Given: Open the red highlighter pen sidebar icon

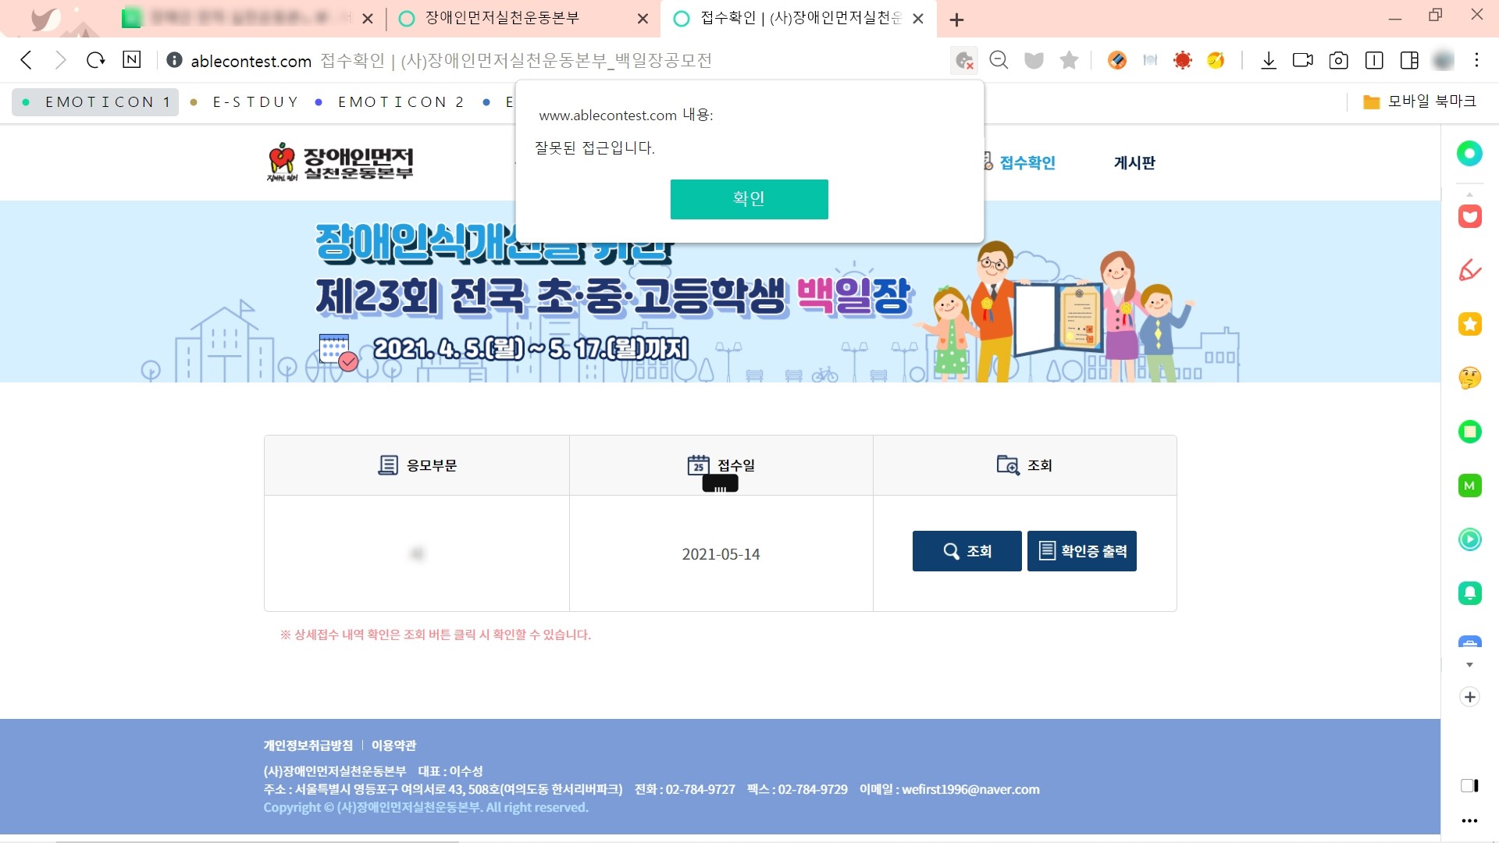Looking at the screenshot, I should click(x=1469, y=270).
